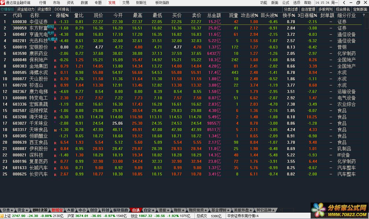Viewport: 369px width, 219px height.
Task: Sort by the 细分行业 column header
Action: (347, 15)
